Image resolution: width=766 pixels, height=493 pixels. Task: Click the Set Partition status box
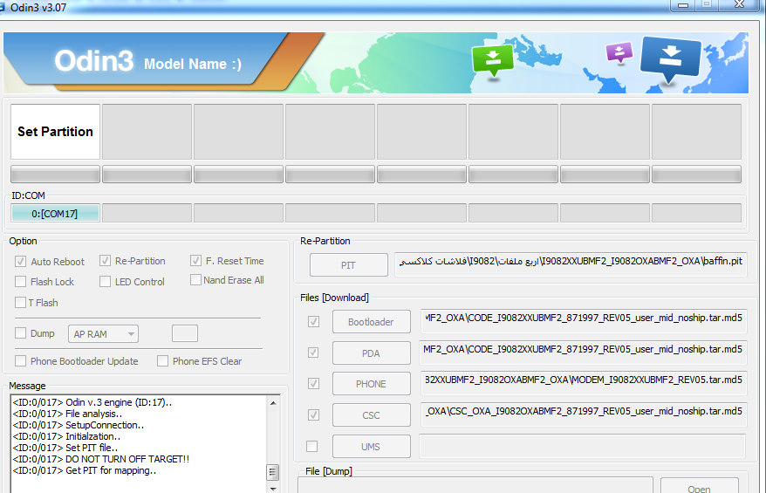55,132
